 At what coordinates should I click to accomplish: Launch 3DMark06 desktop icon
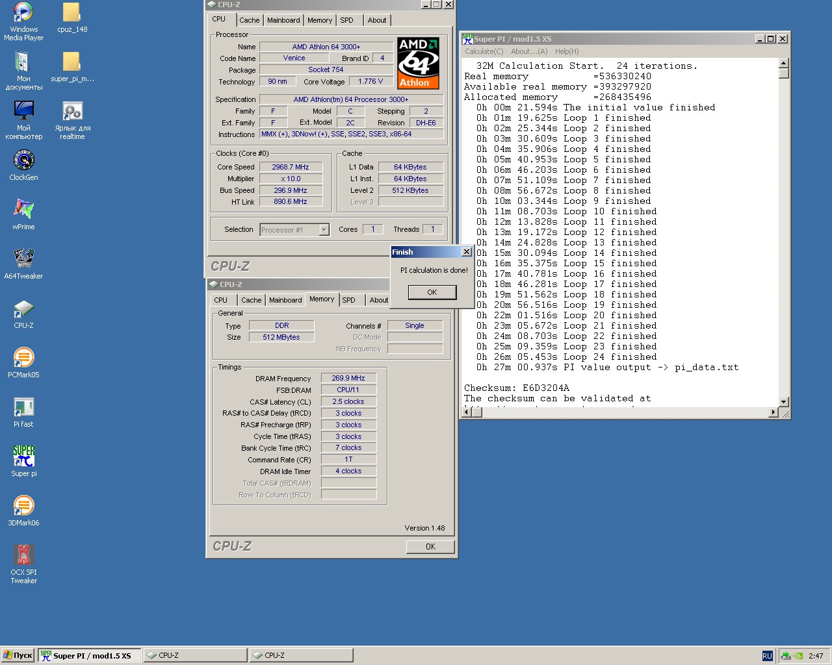[23, 510]
